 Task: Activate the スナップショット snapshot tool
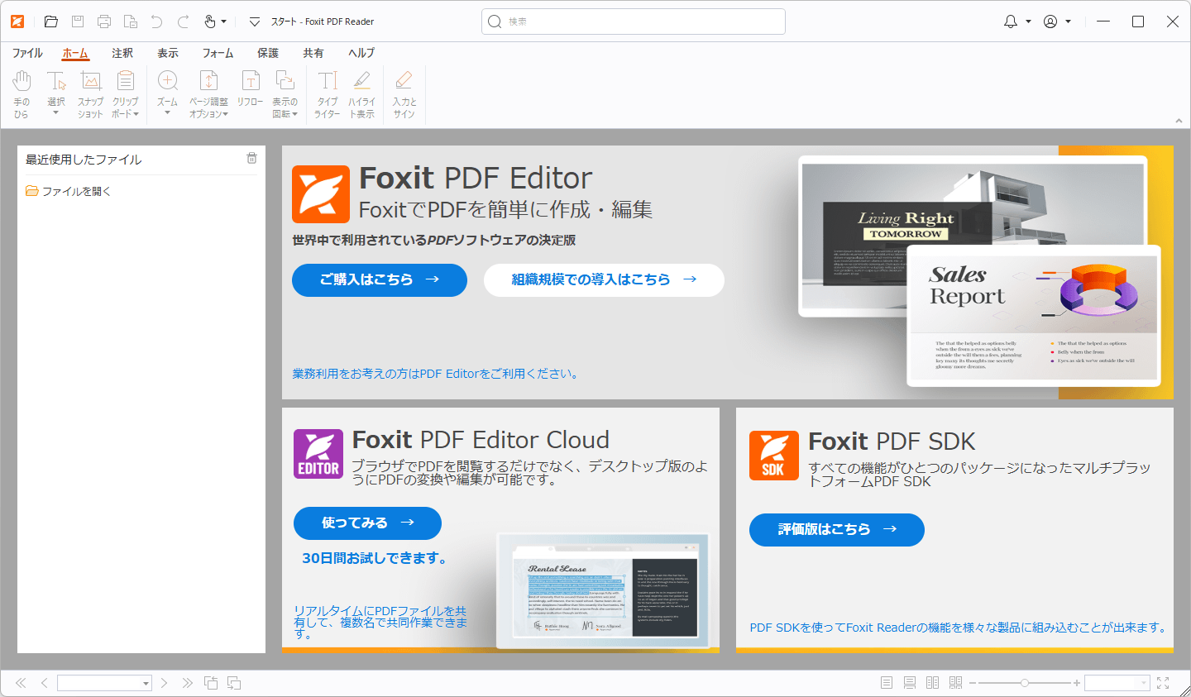click(x=90, y=94)
